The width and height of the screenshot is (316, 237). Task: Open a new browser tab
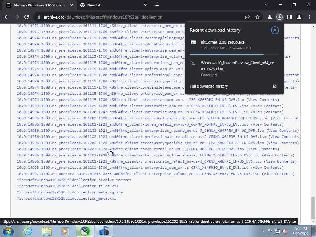[157, 6]
